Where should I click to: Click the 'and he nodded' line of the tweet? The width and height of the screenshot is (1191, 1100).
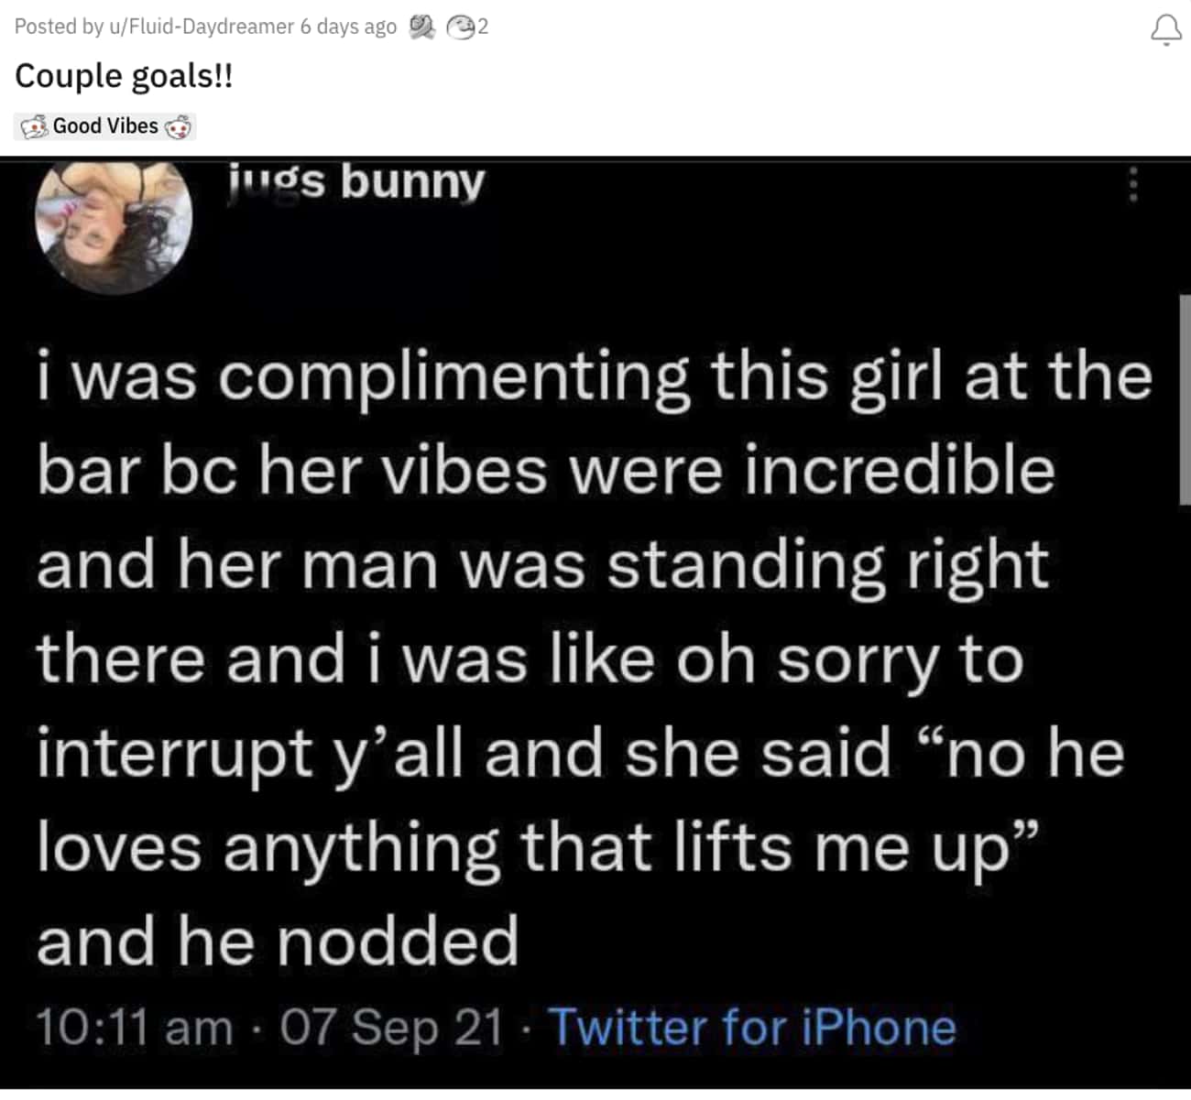point(278,942)
